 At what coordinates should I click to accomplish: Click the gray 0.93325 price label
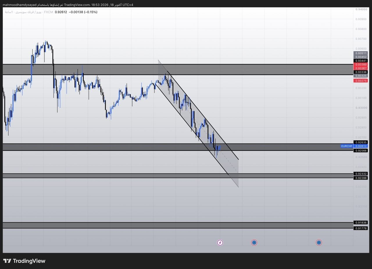[361, 76]
